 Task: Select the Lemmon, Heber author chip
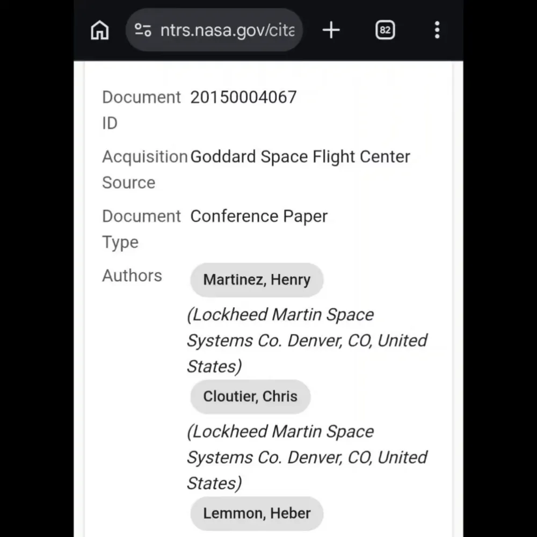click(x=257, y=513)
